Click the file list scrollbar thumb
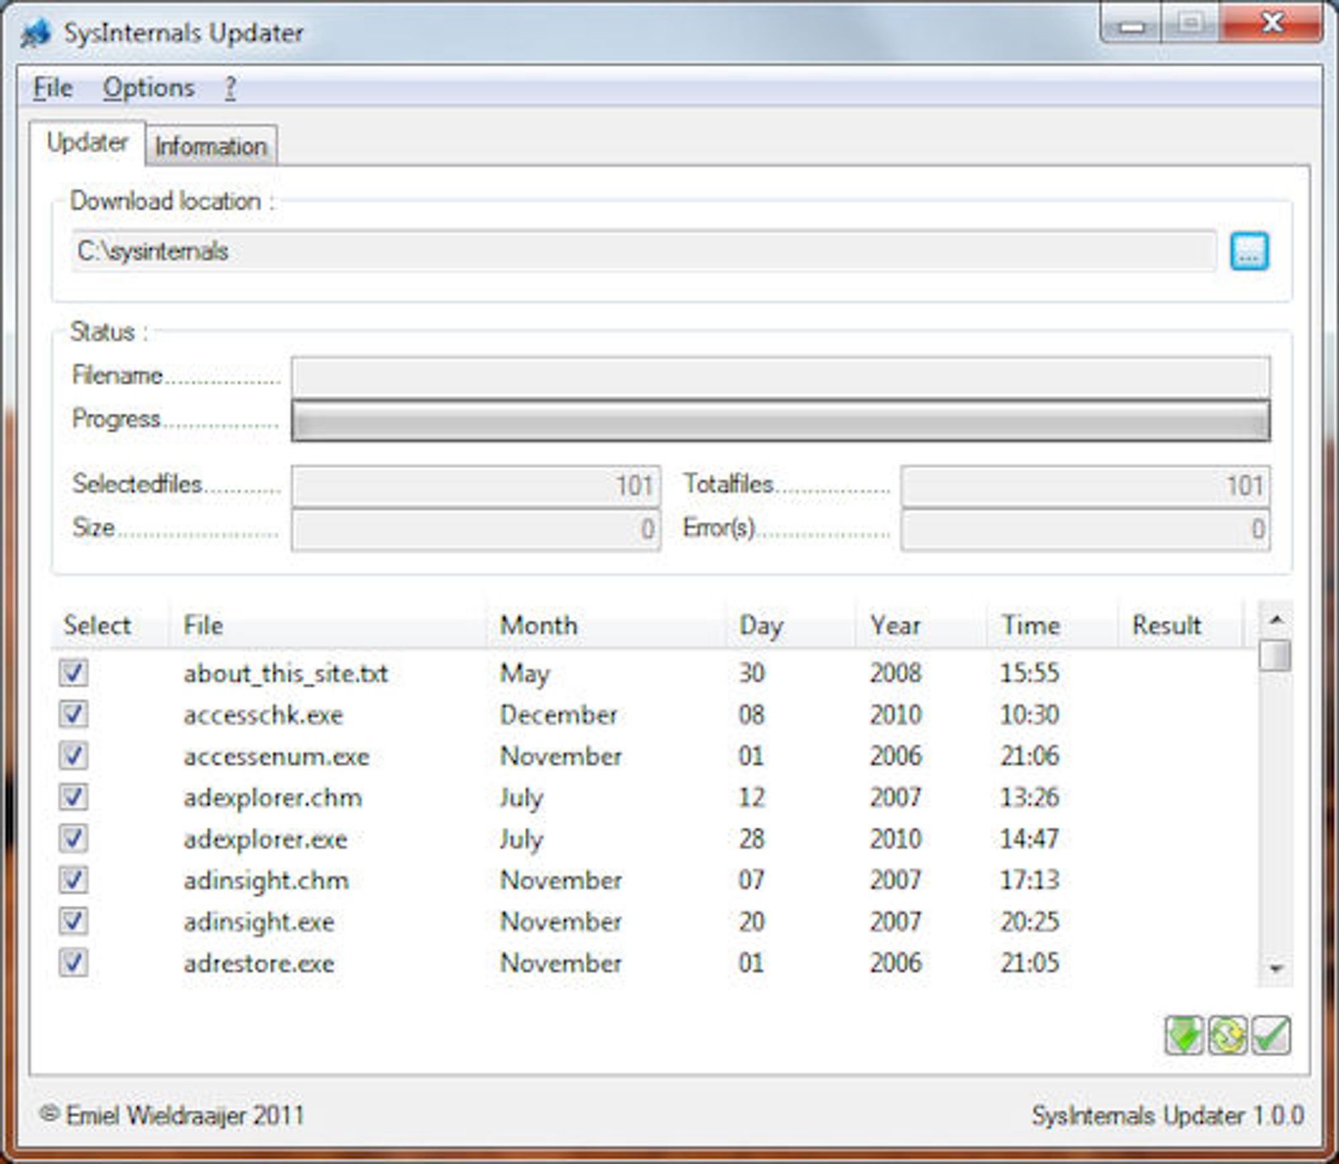 [1275, 655]
